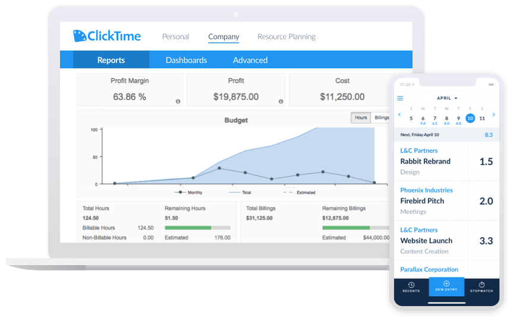Open the Rabbit Rebrand time entry
This screenshot has height=318, width=510.
tap(426, 161)
